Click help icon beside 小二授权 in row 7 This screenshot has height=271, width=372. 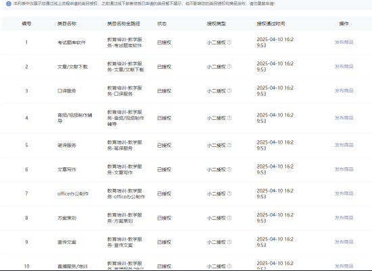tap(229, 193)
